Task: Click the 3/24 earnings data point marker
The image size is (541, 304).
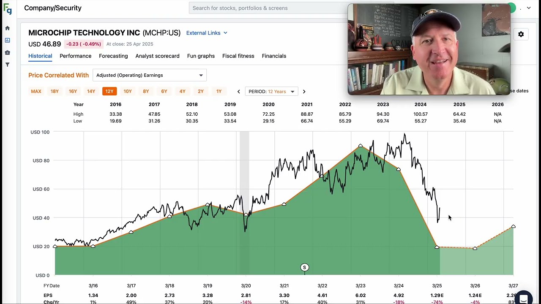Action: click(x=399, y=169)
